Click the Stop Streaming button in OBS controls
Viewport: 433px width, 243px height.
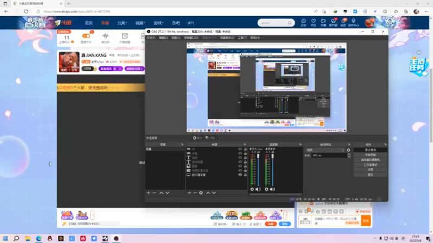click(x=370, y=150)
